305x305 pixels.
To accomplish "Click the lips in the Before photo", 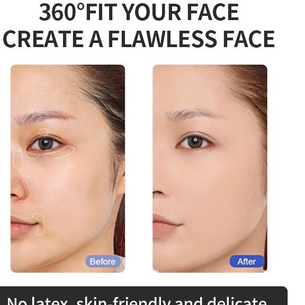I will click(x=23, y=226).
